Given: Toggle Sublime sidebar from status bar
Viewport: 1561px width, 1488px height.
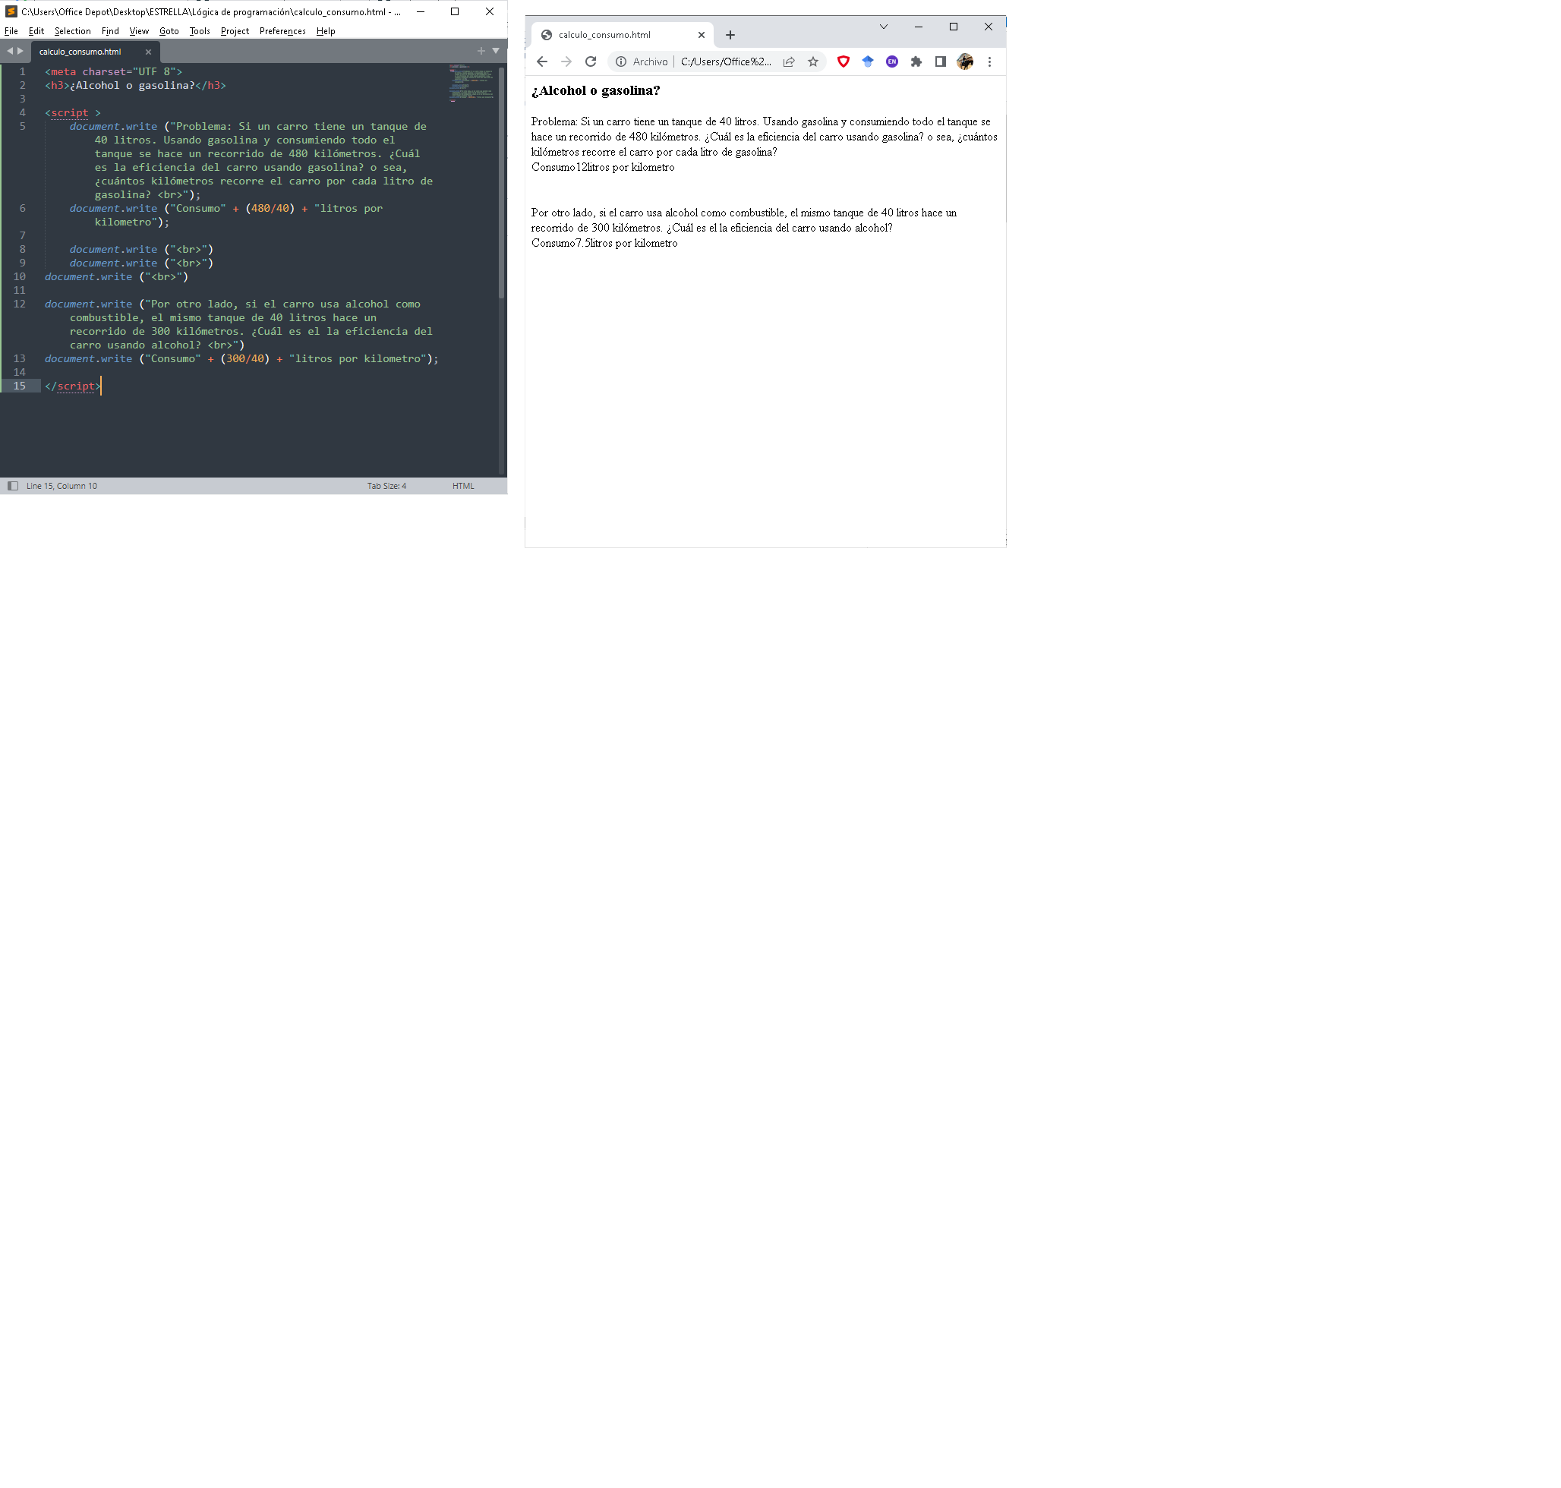Looking at the screenshot, I should click(x=13, y=485).
